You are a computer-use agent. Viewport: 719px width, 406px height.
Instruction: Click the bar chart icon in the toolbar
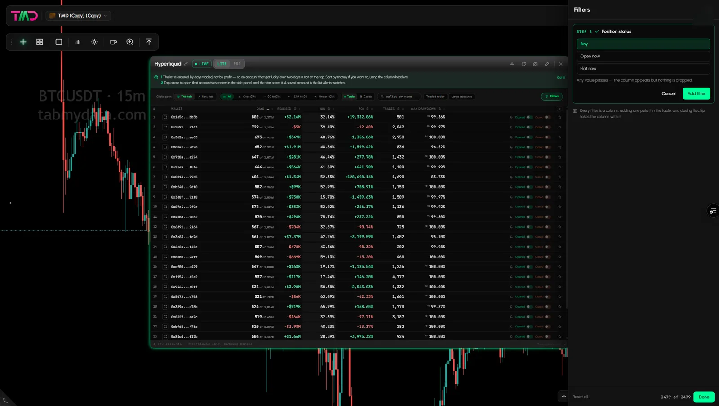[x=78, y=42]
